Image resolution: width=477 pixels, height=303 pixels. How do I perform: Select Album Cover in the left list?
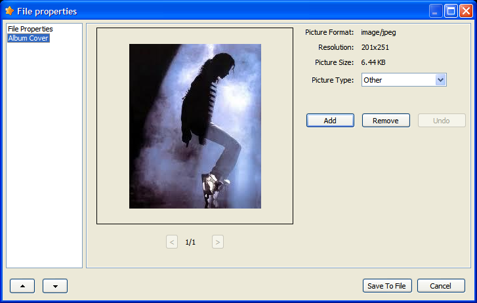coord(28,38)
